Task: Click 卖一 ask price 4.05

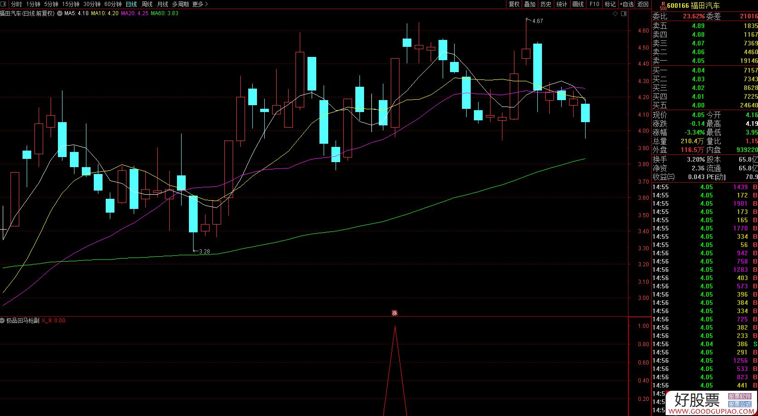Action: [x=698, y=61]
